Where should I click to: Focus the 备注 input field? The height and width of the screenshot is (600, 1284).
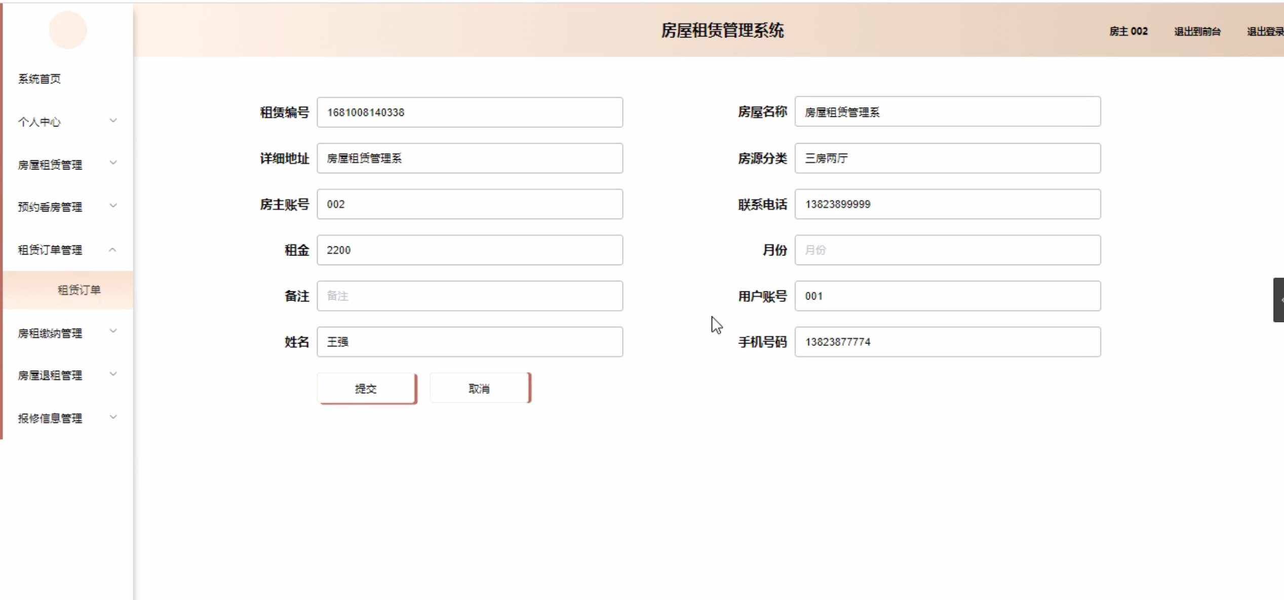(470, 296)
